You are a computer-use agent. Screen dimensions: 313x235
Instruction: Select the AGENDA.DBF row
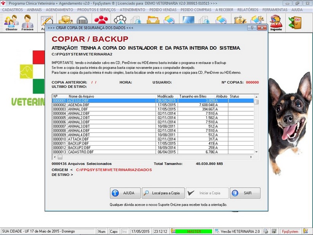click(153, 105)
